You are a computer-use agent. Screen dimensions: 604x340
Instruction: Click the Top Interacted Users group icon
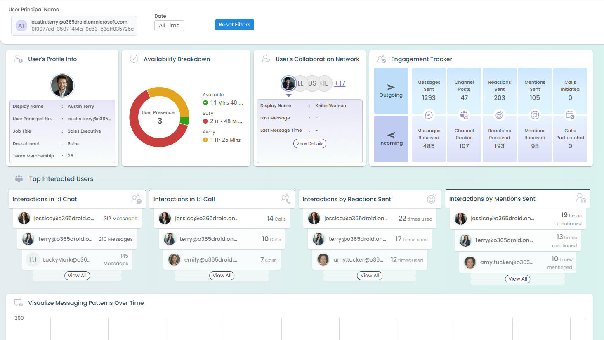pos(19,178)
